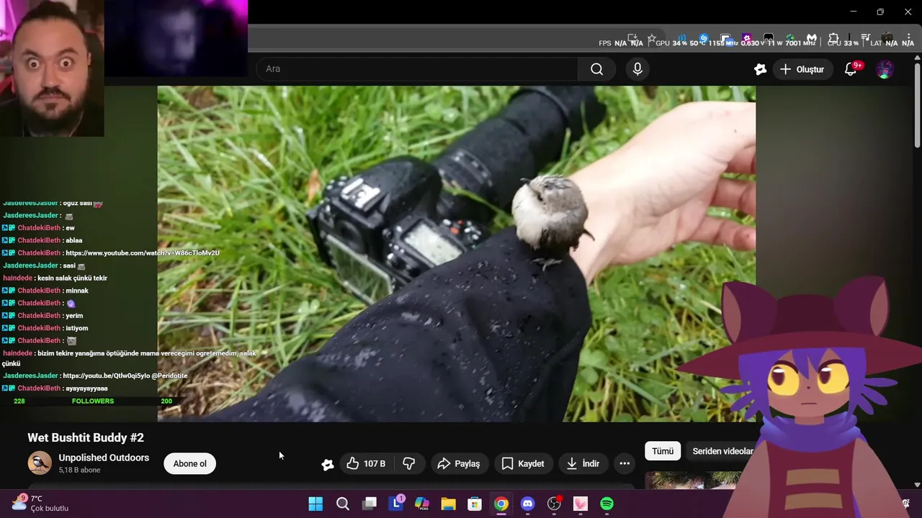The height and width of the screenshot is (518, 922).
Task: Click the FOLLOWERS label in overlay
Action: tap(93, 401)
